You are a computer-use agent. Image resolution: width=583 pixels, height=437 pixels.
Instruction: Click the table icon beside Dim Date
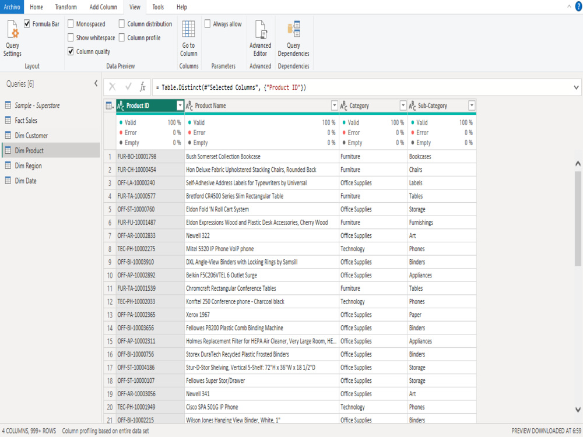pyautogui.click(x=8, y=181)
